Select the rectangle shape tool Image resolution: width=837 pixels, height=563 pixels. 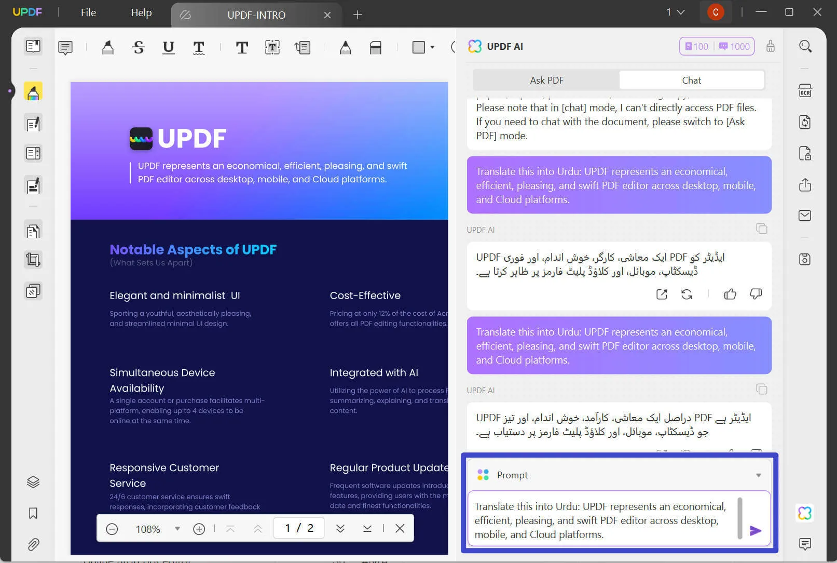419,47
